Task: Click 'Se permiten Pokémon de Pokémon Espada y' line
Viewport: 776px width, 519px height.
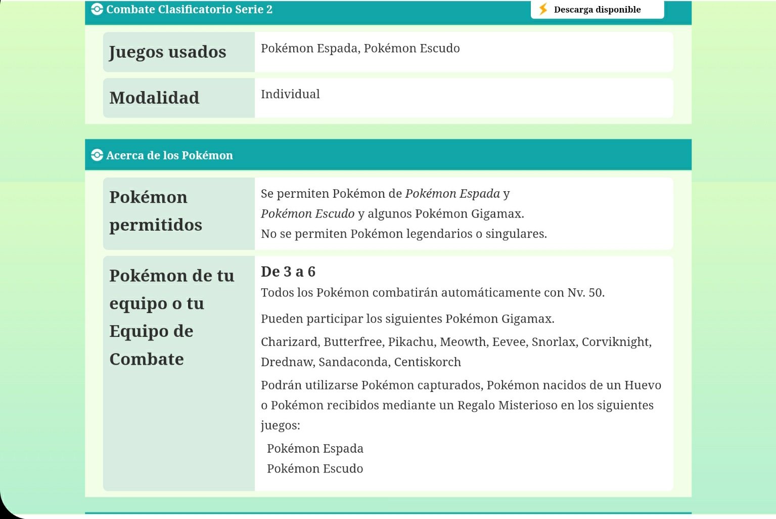Action: point(385,194)
